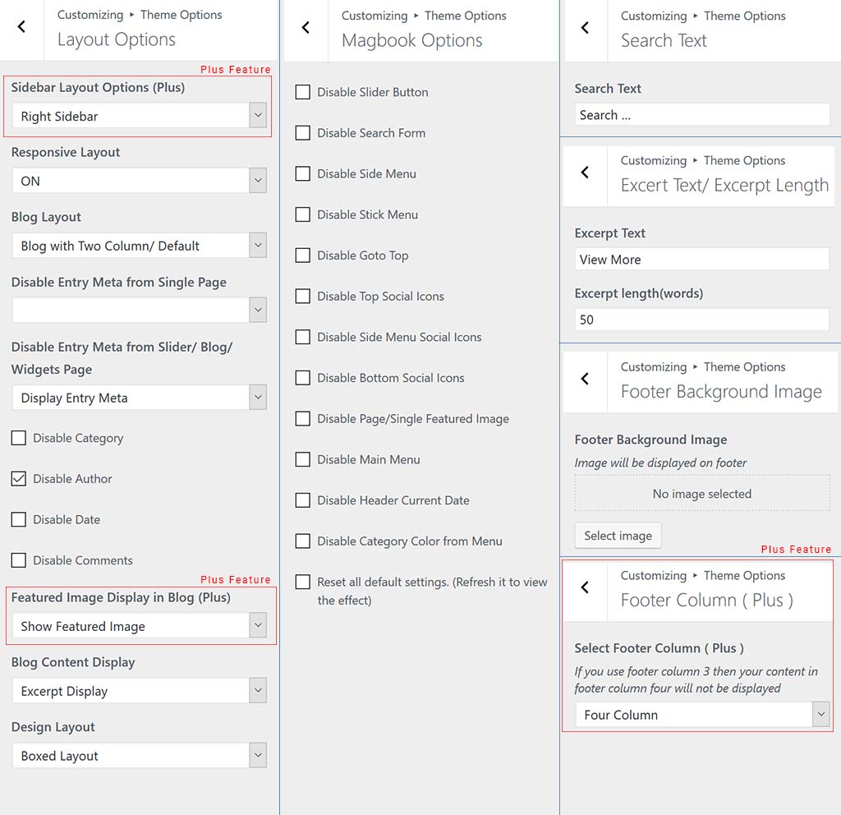Click back arrow beside Search Text title

pyautogui.click(x=585, y=28)
